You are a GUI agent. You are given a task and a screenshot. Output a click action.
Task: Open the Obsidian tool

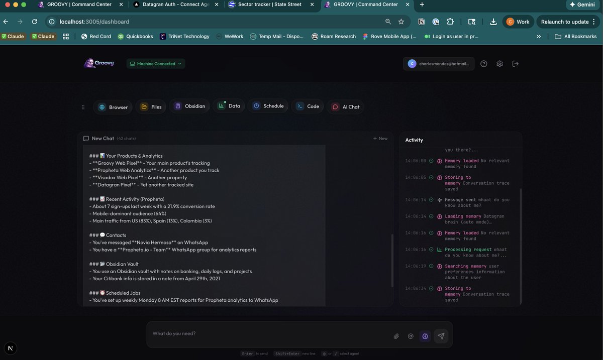189,106
